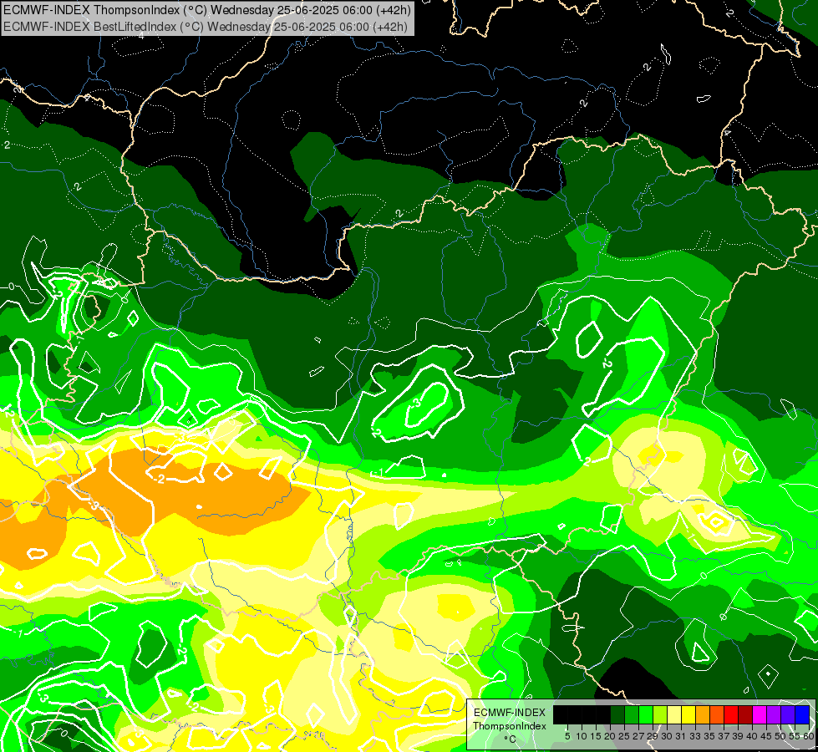Click the legend tick value '40'
This screenshot has height=752, width=818.
click(752, 736)
